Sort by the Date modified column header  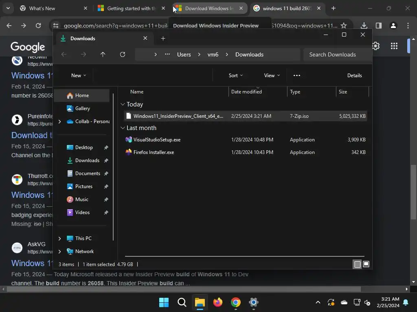point(258,92)
